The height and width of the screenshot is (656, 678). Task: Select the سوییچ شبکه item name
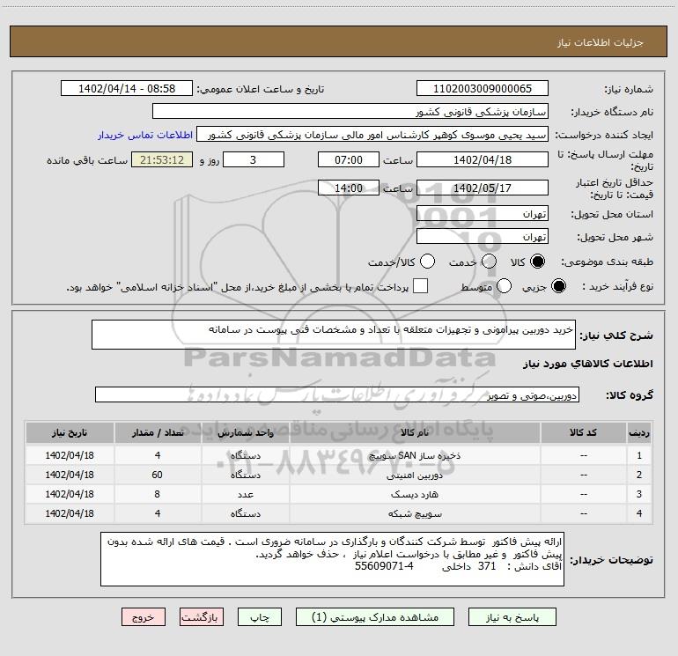pos(414,513)
